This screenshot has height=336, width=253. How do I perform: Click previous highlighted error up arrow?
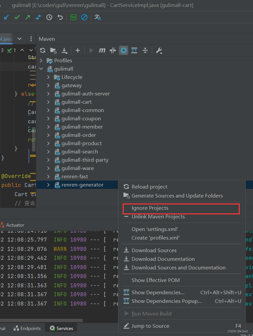point(22,50)
